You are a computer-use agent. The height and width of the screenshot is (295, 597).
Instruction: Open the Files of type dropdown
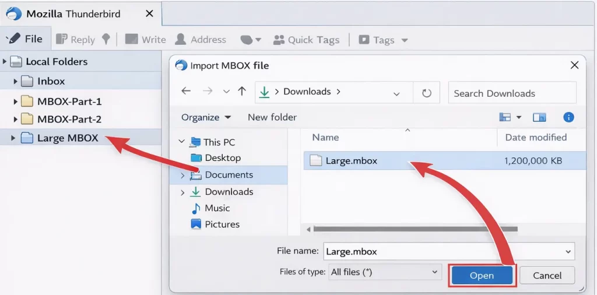tap(385, 272)
